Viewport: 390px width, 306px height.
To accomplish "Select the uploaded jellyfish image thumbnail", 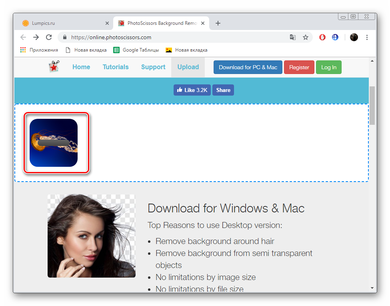I will 54,143.
